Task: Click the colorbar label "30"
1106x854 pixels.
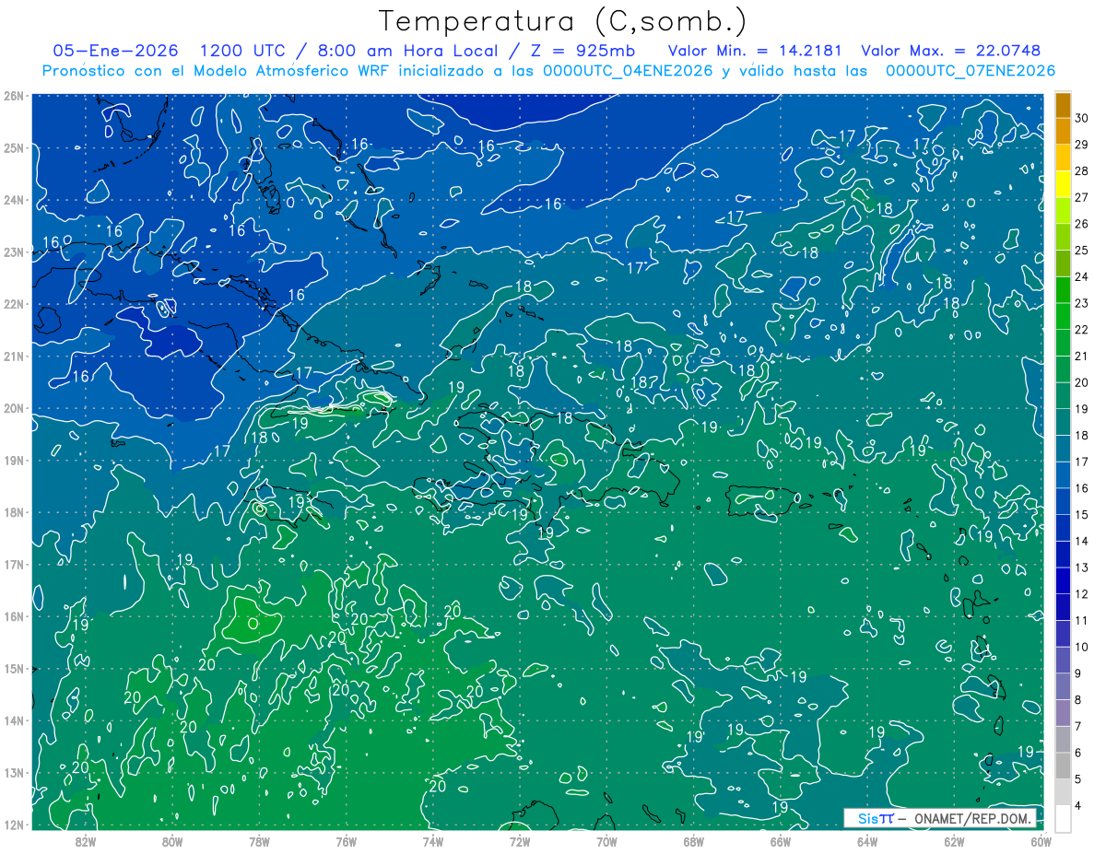Action: [x=1082, y=117]
